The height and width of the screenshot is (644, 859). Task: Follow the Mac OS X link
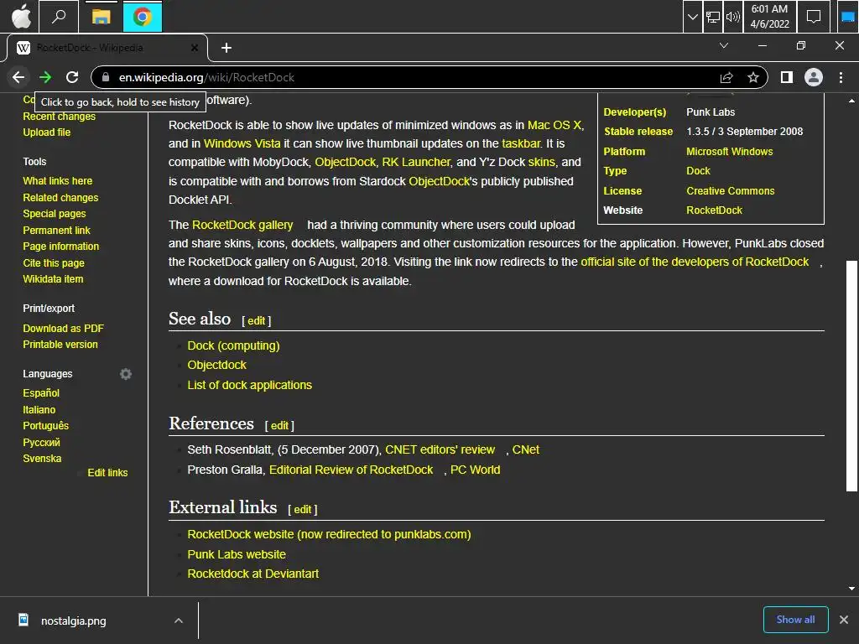coord(554,125)
